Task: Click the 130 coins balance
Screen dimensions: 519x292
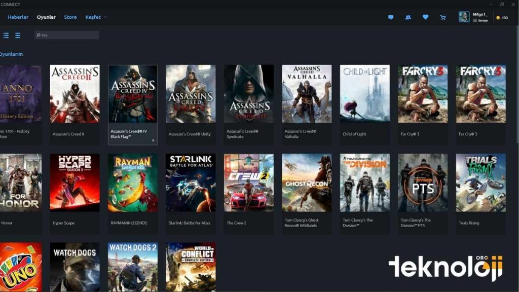Action: pos(502,18)
